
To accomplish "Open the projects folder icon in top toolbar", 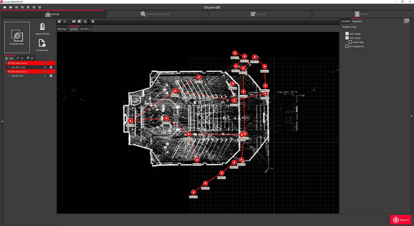I will tap(5, 7).
